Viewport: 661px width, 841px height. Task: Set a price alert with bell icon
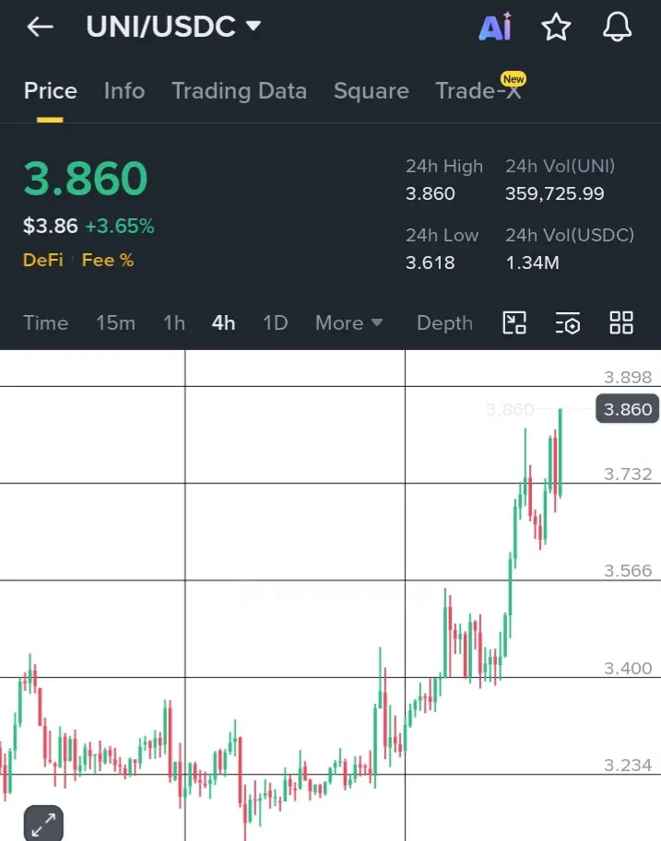coord(617,27)
